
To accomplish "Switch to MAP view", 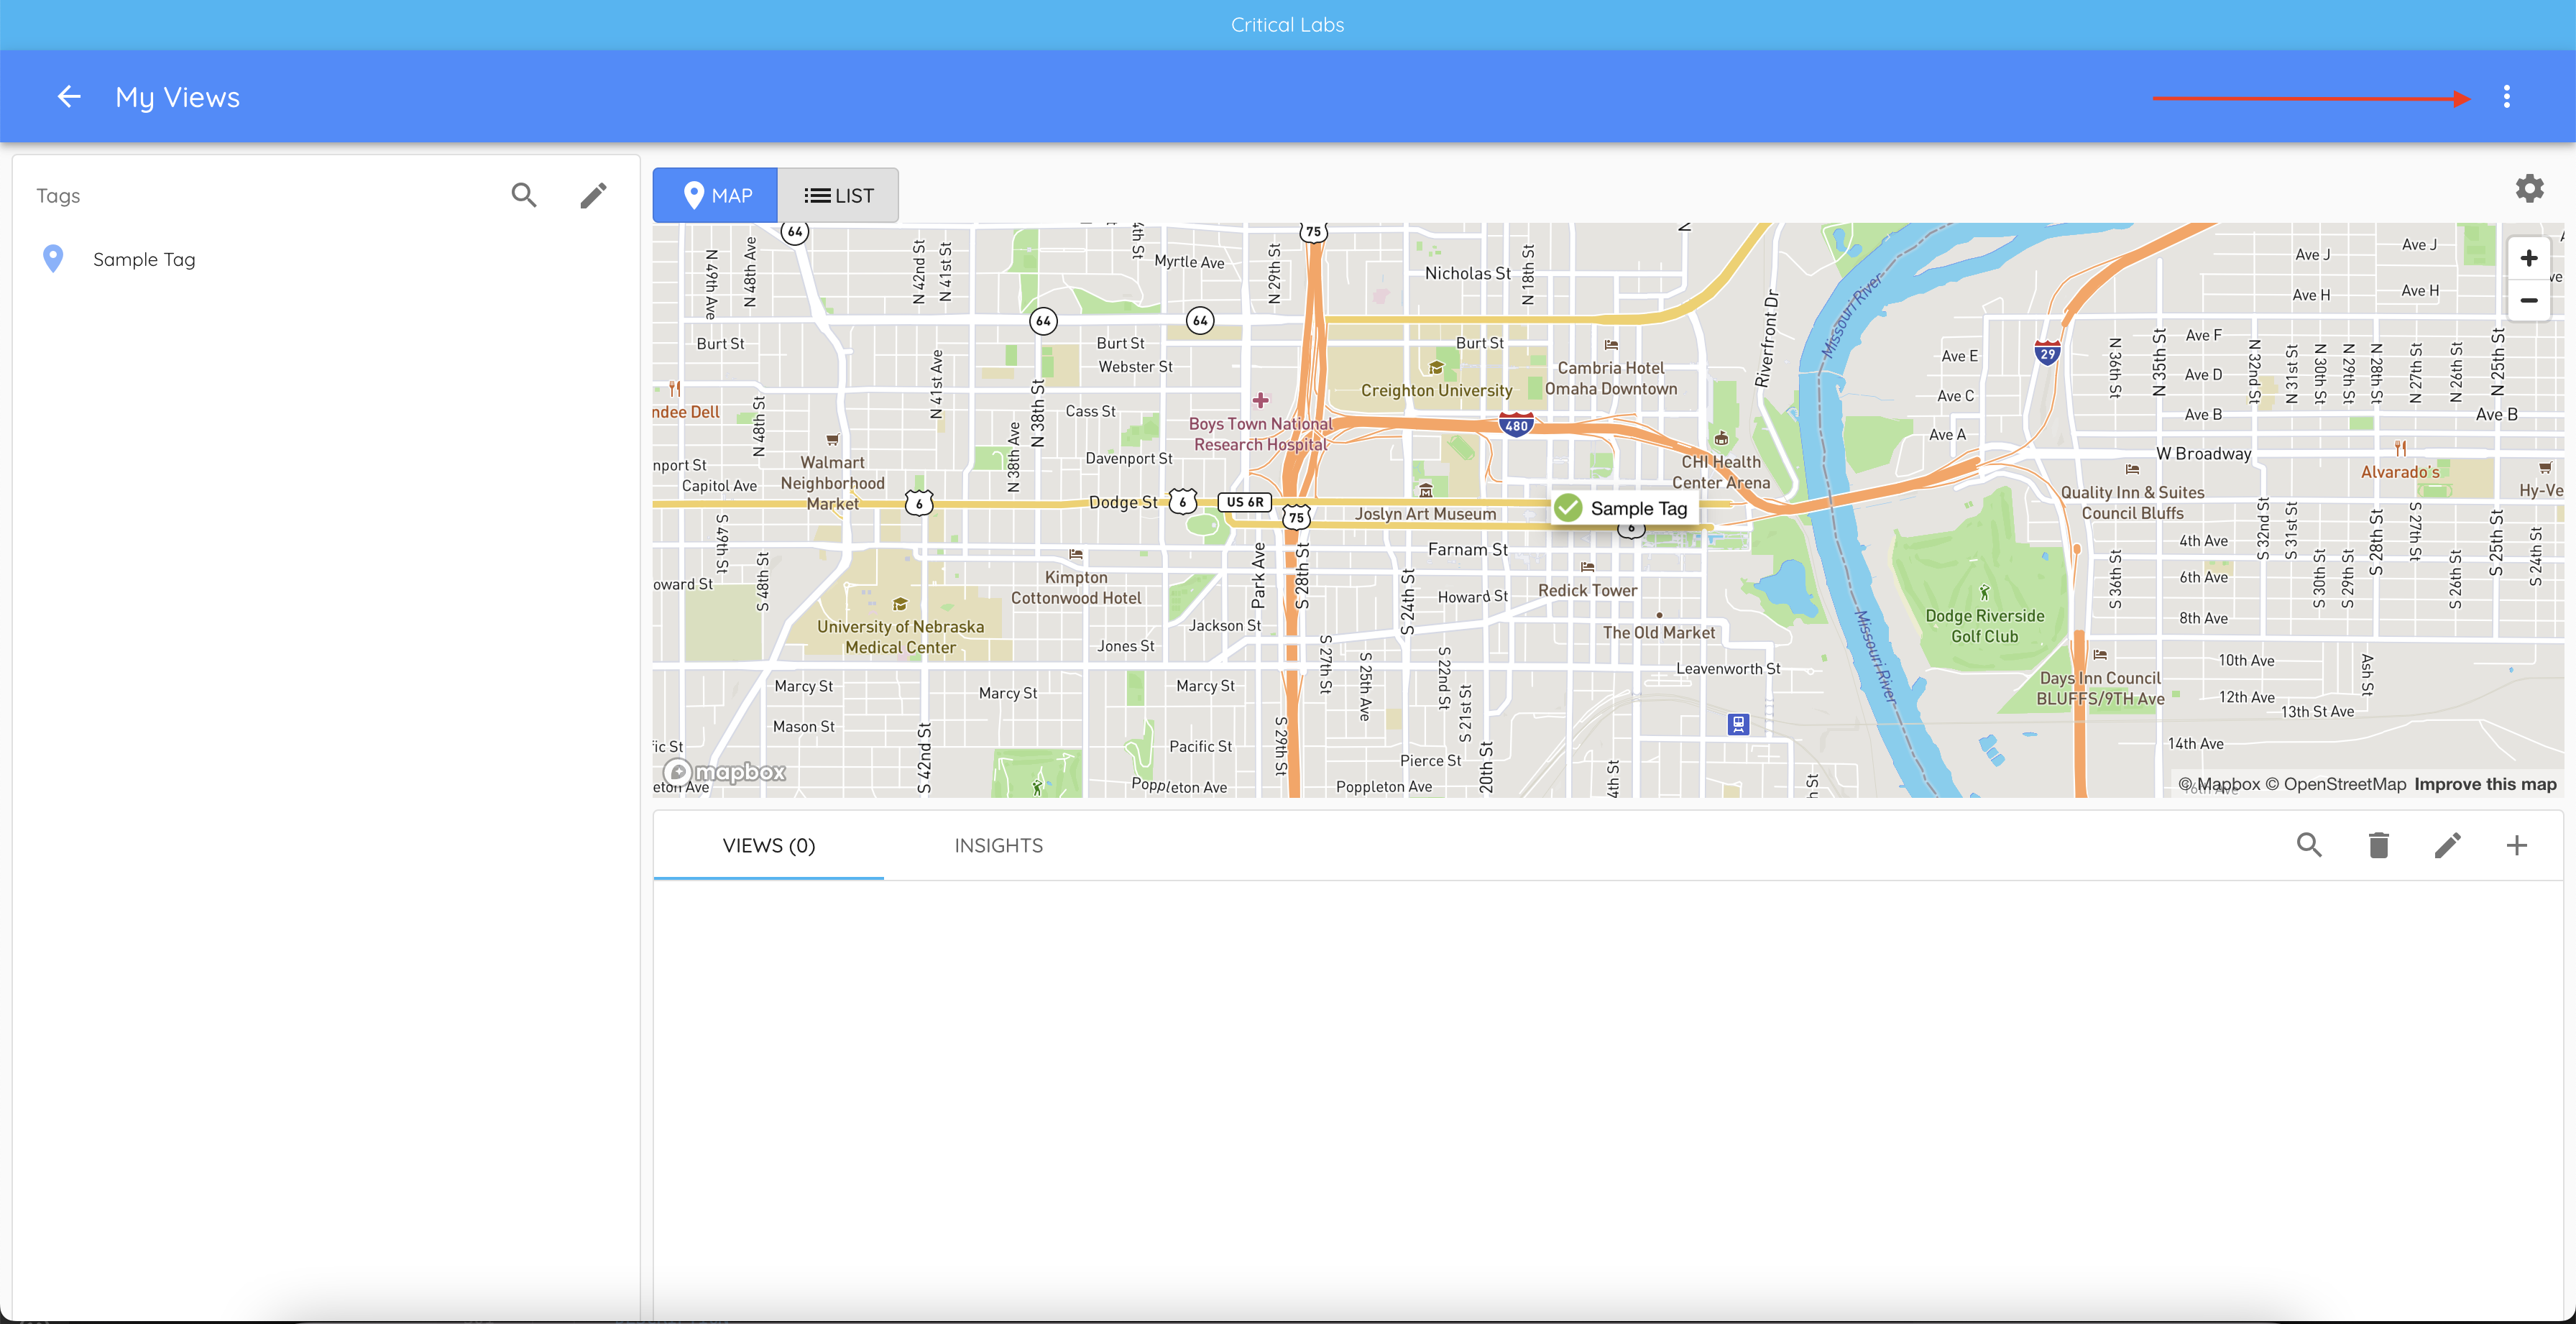I will (716, 195).
